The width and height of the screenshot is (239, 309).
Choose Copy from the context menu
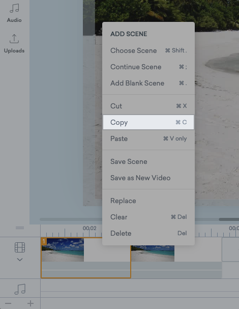point(148,122)
